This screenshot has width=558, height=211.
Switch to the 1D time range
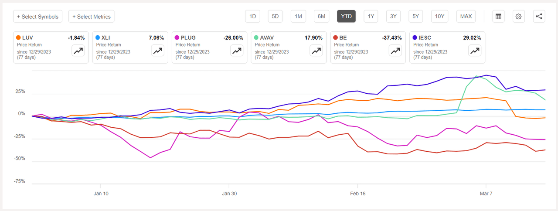click(x=252, y=17)
